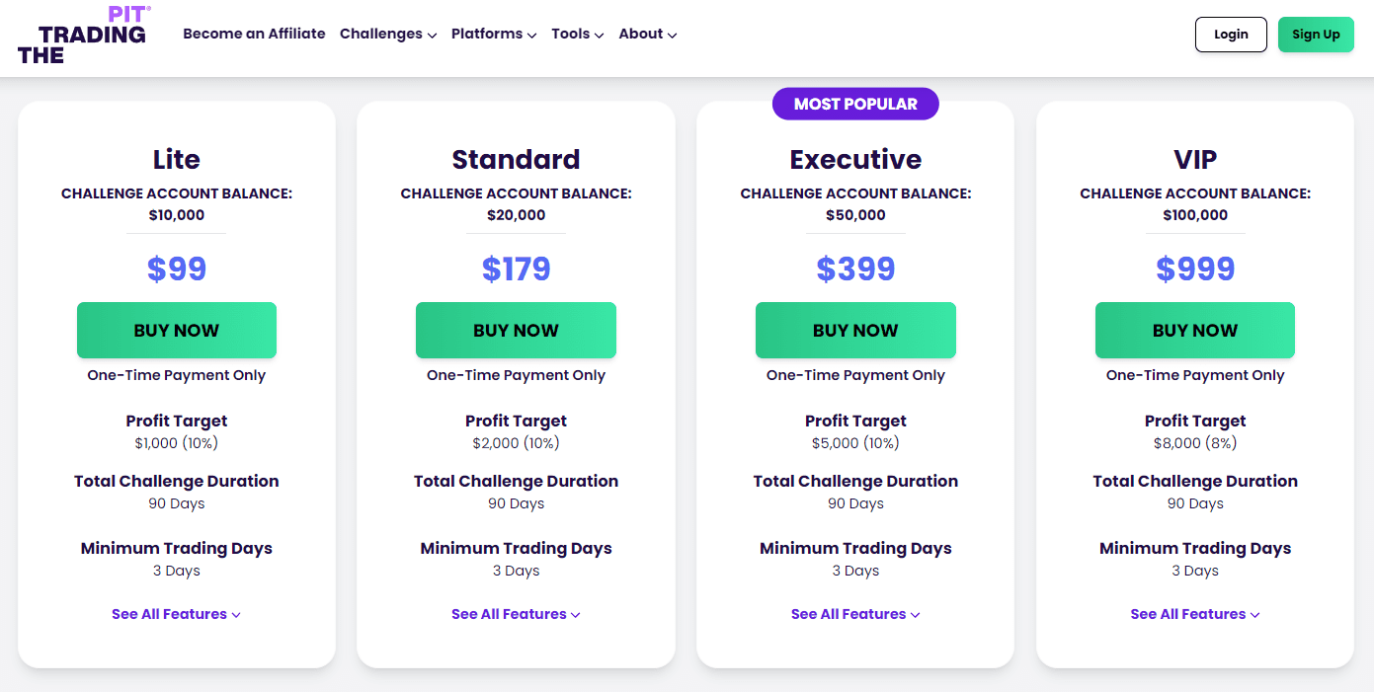
Task: Open the About dropdown menu
Action: pyautogui.click(x=646, y=34)
